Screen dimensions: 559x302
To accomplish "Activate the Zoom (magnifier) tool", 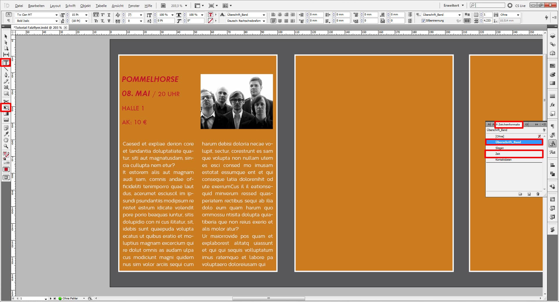I will [x=6, y=147].
